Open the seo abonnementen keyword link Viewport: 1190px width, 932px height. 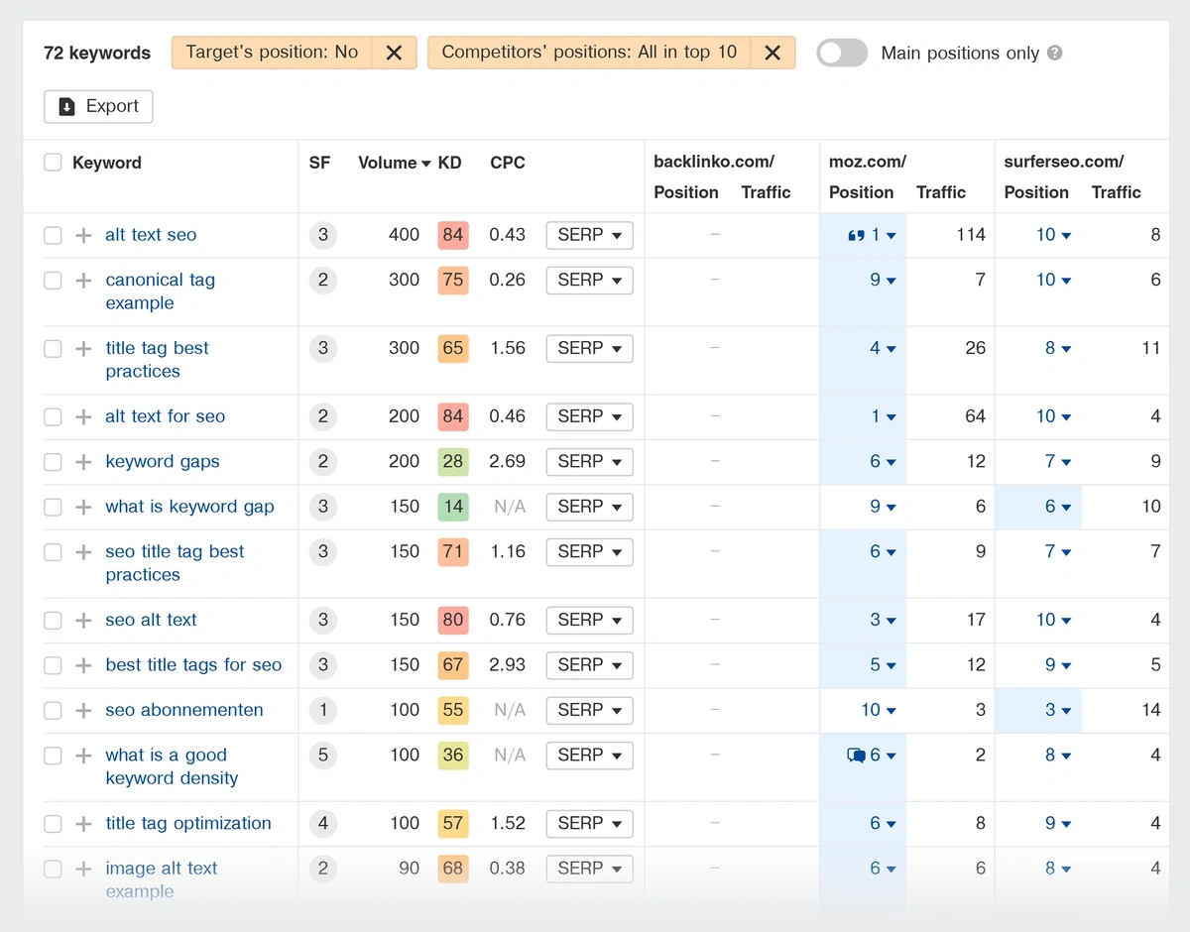pyautogui.click(x=184, y=710)
